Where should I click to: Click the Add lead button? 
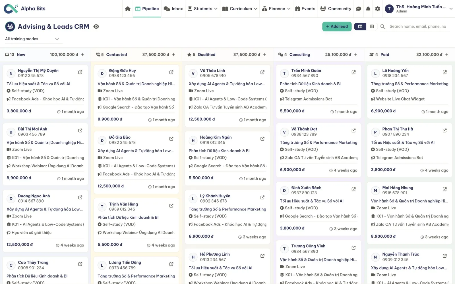337,26
